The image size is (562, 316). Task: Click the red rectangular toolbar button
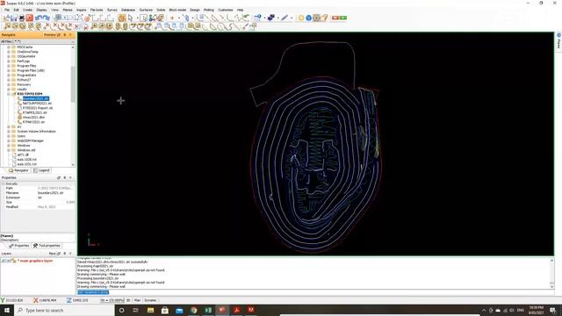[335, 18]
